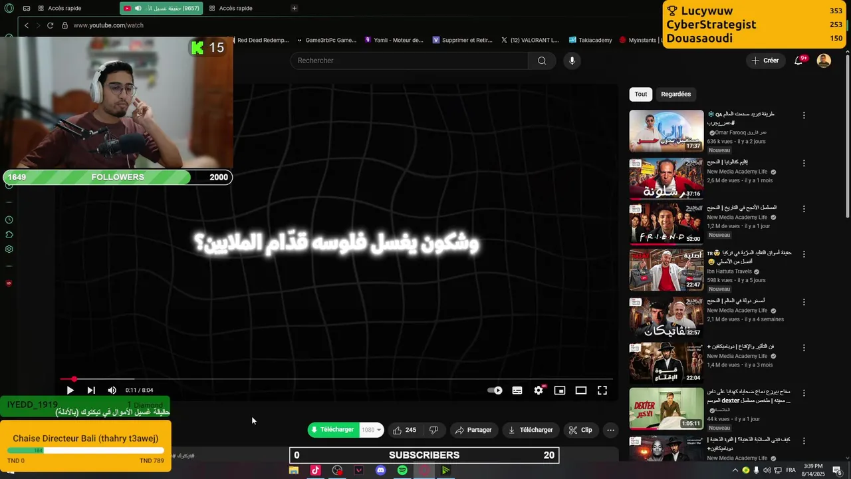Open the options menu for the 52:00 video
Screen dimensions: 851x479
(x=804, y=209)
